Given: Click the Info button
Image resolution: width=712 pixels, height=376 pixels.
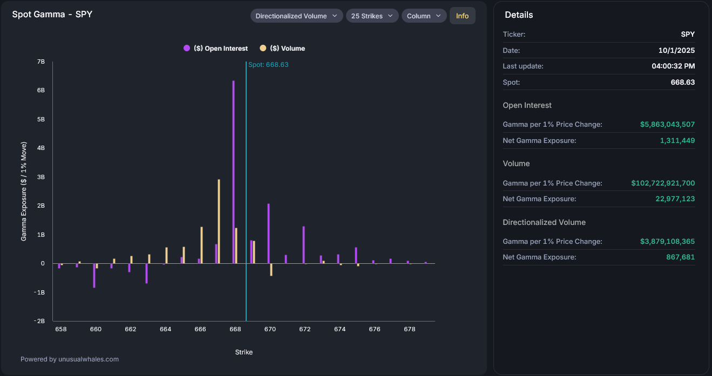Looking at the screenshot, I should click(462, 16).
